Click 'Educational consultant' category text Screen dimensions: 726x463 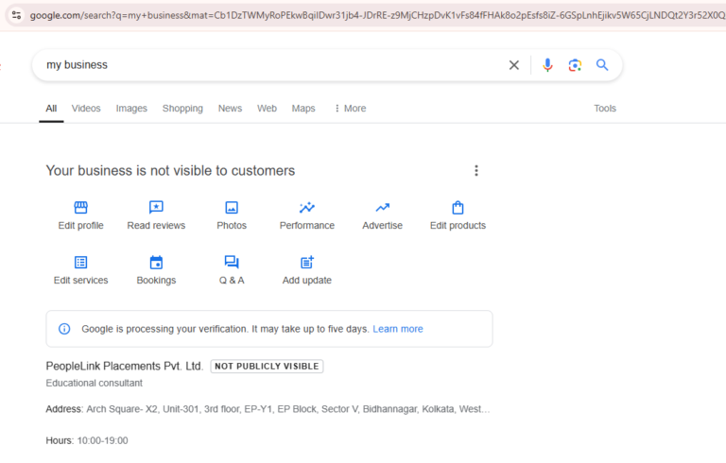point(94,384)
